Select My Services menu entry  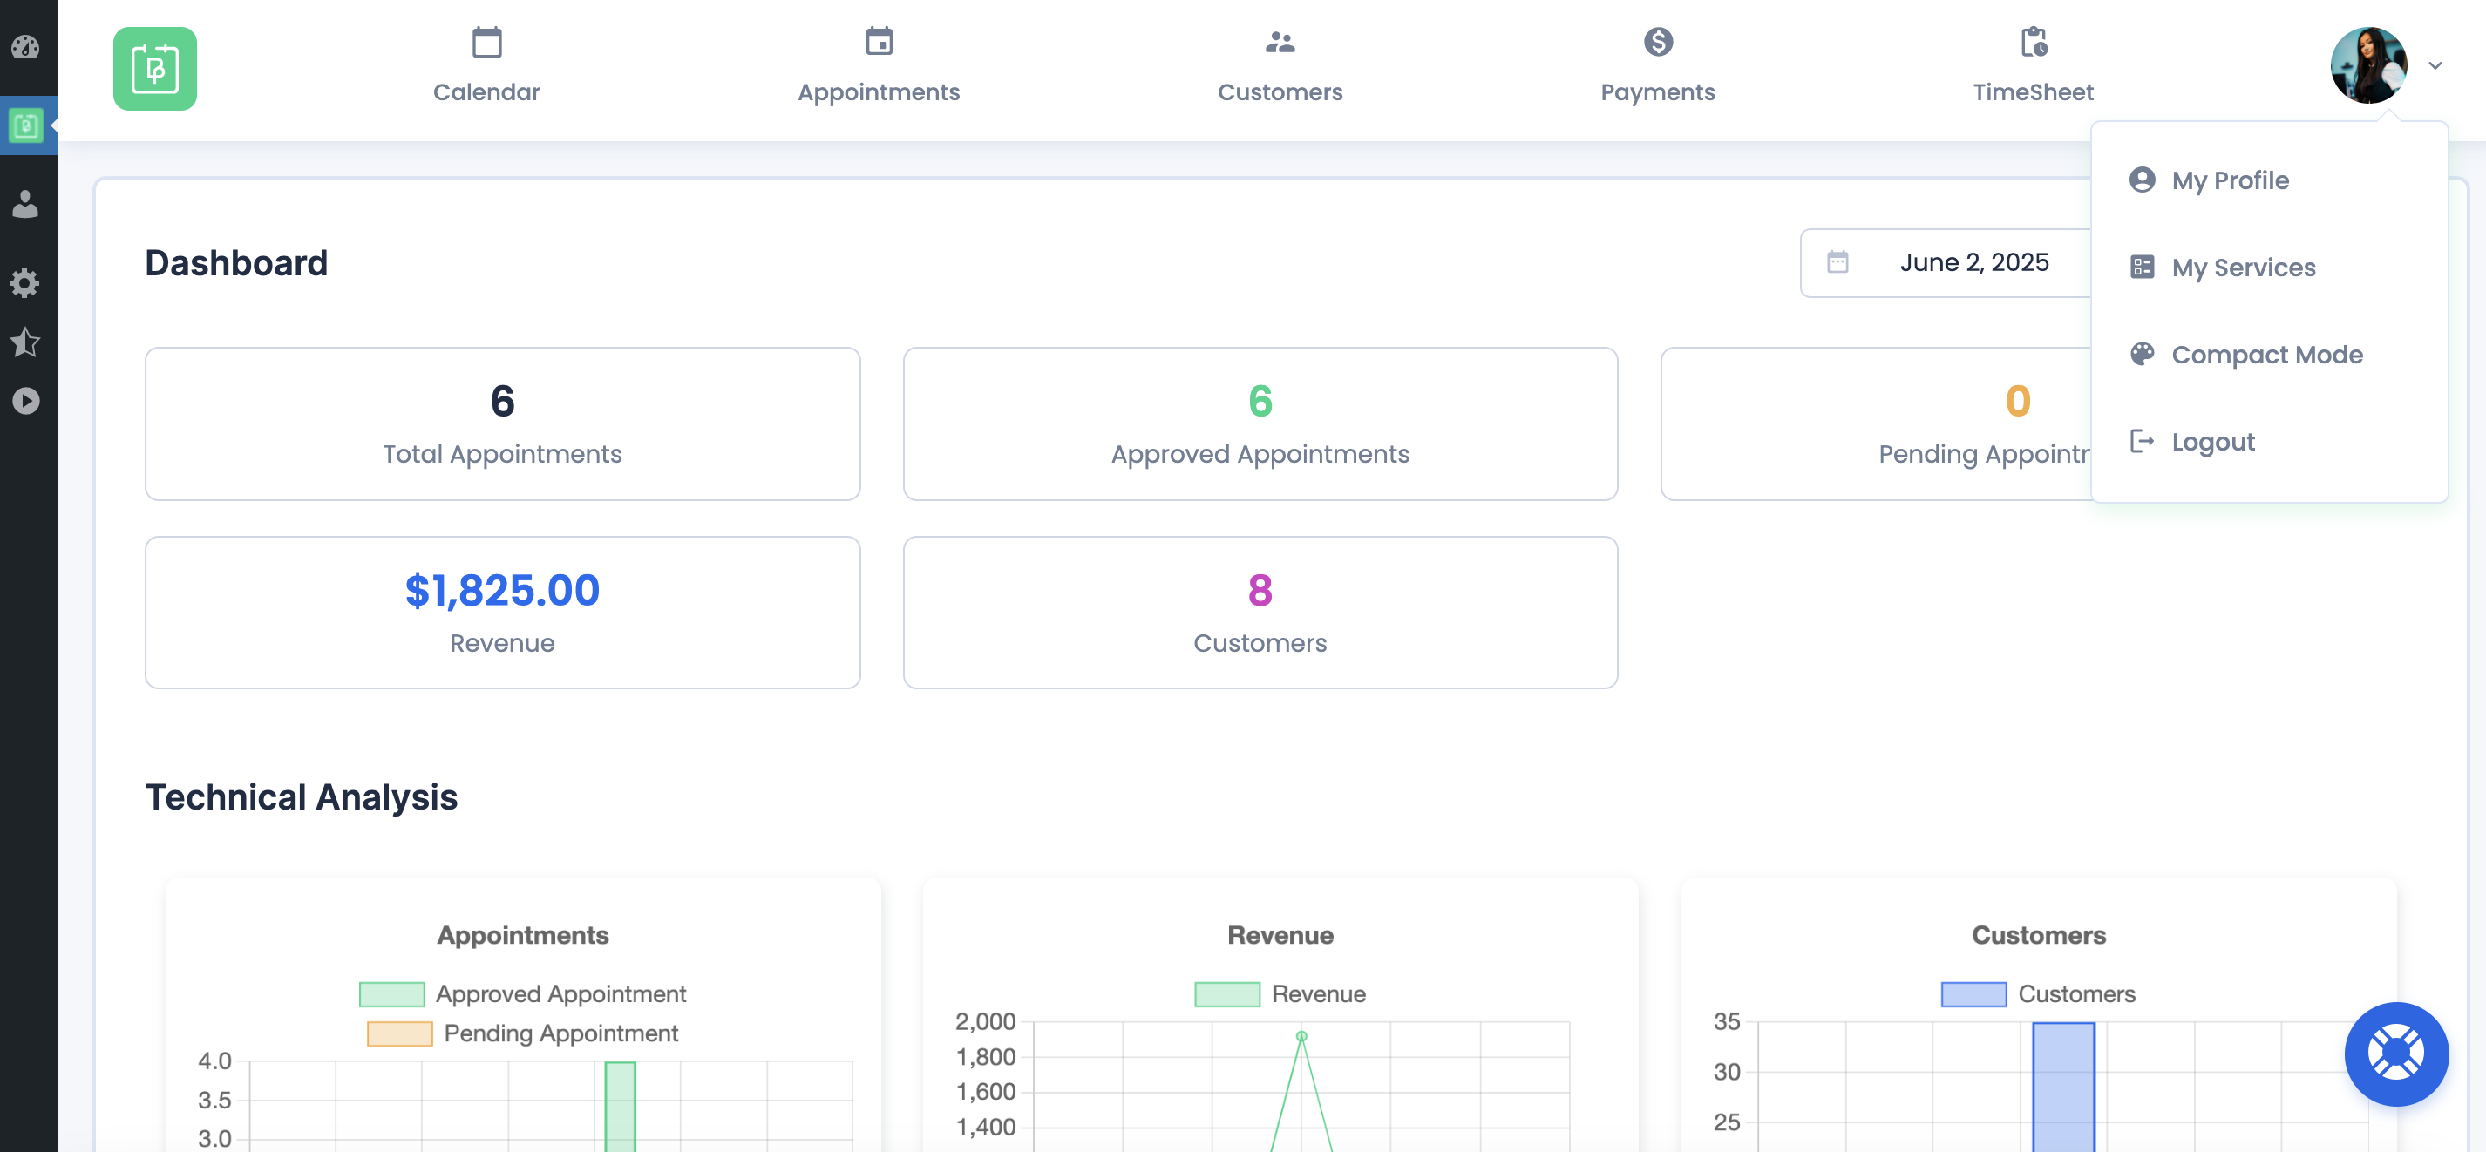tap(2242, 268)
